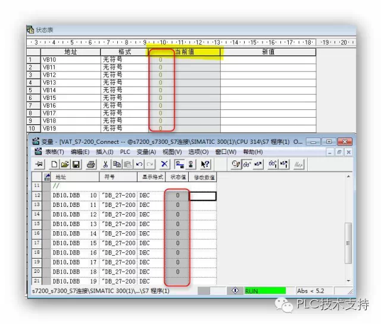Click the 状态表 window title icon
Screen dimensions: 381x324
coord(30,30)
